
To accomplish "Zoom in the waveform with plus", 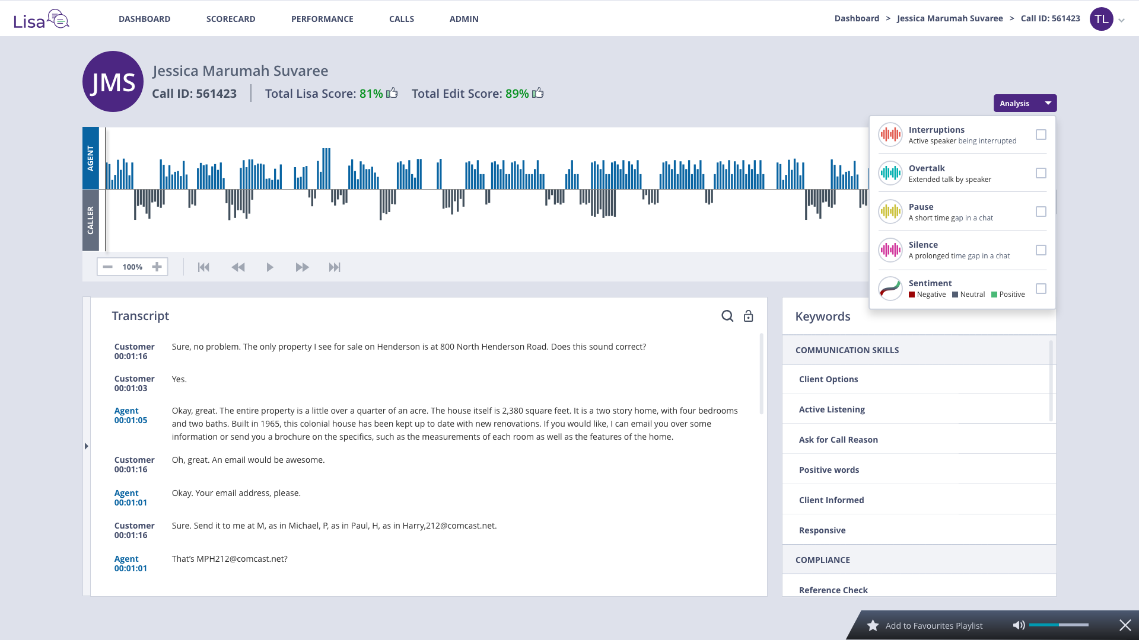I will pyautogui.click(x=157, y=267).
